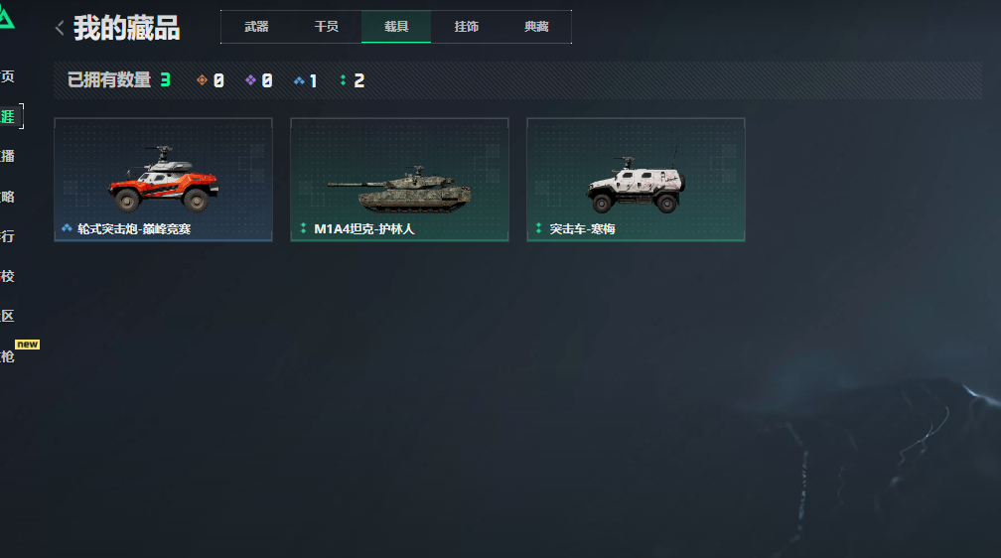The image size is (1001, 558).
Task: Click the 轮式突击炮-巅峰竞赛 label
Action: tap(134, 229)
